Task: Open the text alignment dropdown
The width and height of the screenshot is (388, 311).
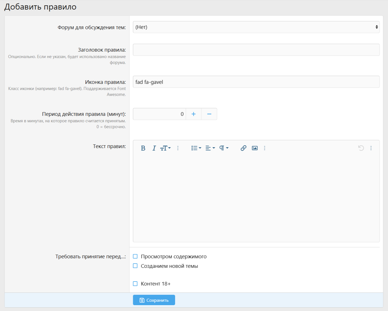Action: (210, 148)
